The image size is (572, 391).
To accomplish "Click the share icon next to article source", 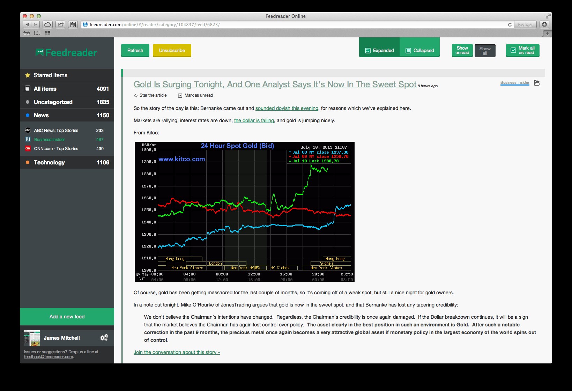I will (x=537, y=83).
